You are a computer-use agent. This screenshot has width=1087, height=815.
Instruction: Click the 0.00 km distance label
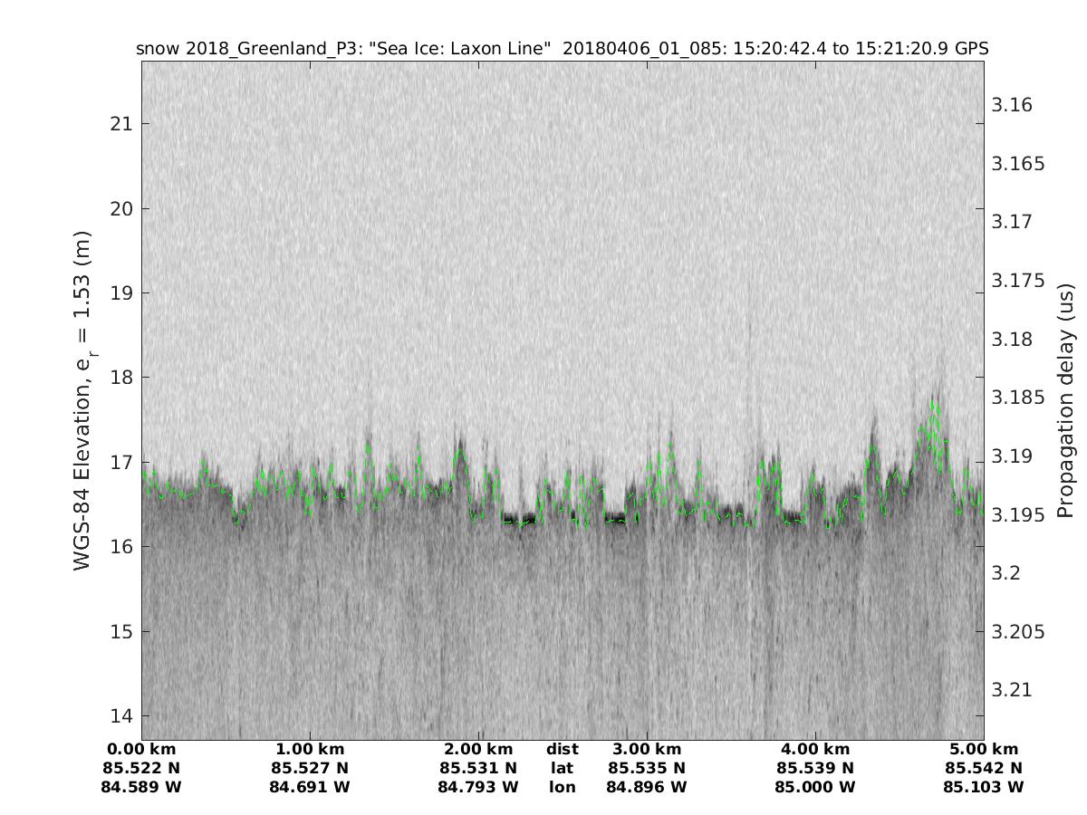(x=141, y=749)
